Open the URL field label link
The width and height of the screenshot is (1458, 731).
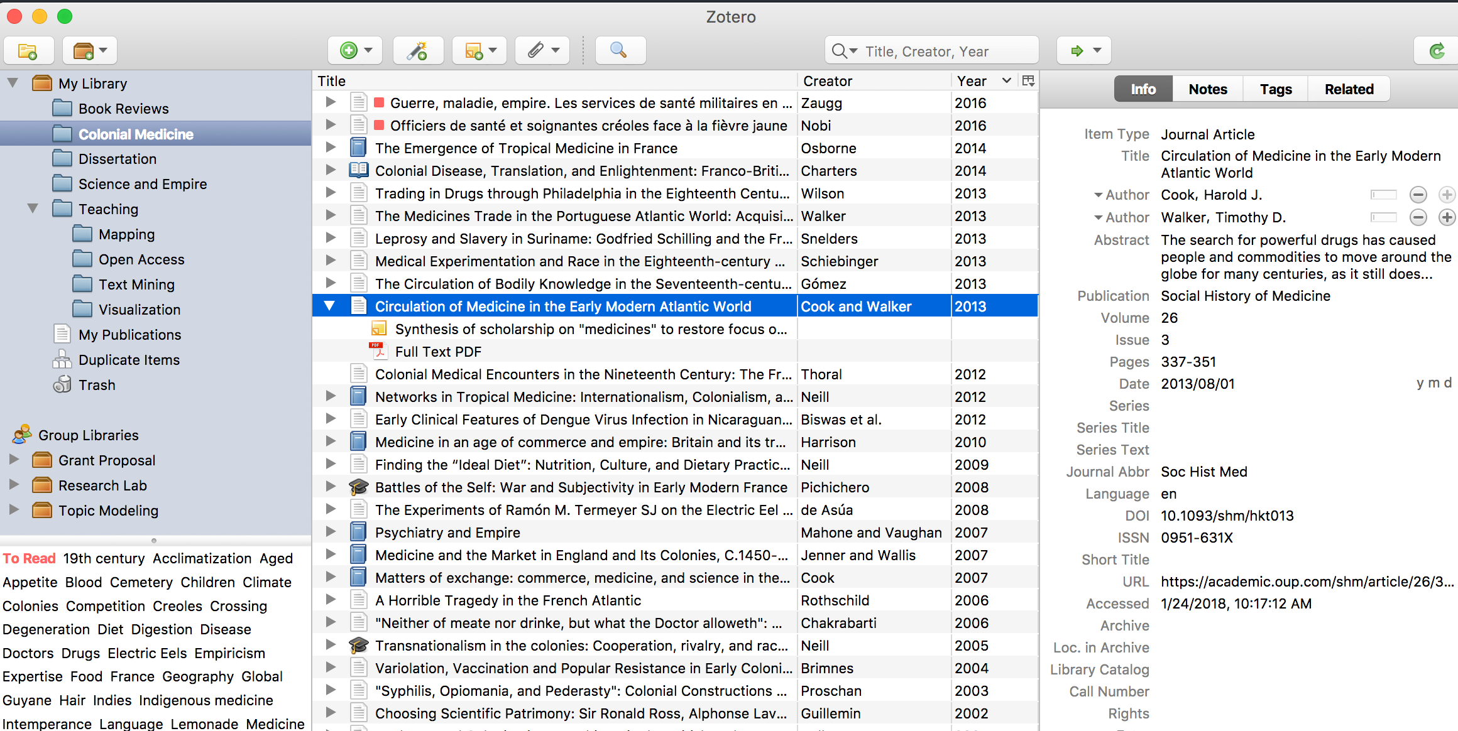coord(1136,582)
